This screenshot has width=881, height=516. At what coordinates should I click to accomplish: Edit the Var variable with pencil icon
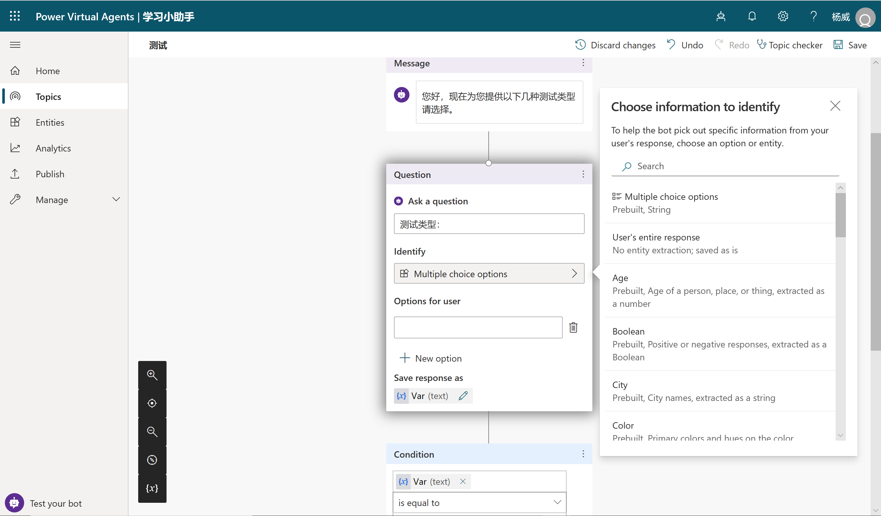[463, 396]
